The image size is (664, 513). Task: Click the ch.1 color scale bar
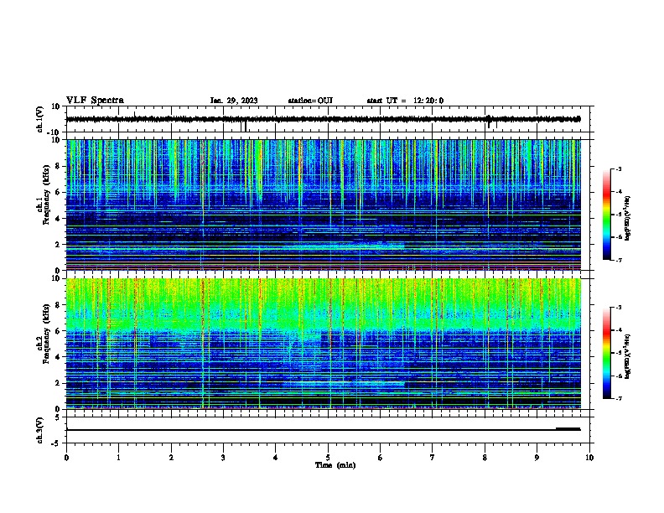(606, 215)
